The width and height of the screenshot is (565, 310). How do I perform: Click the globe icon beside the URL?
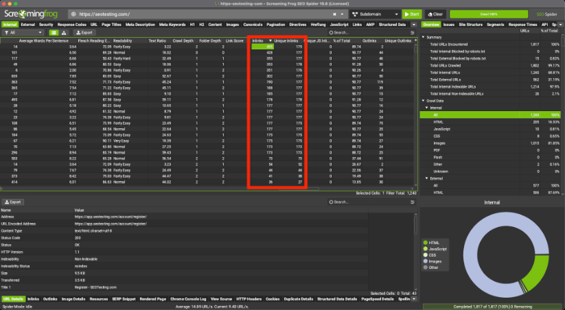point(73,14)
